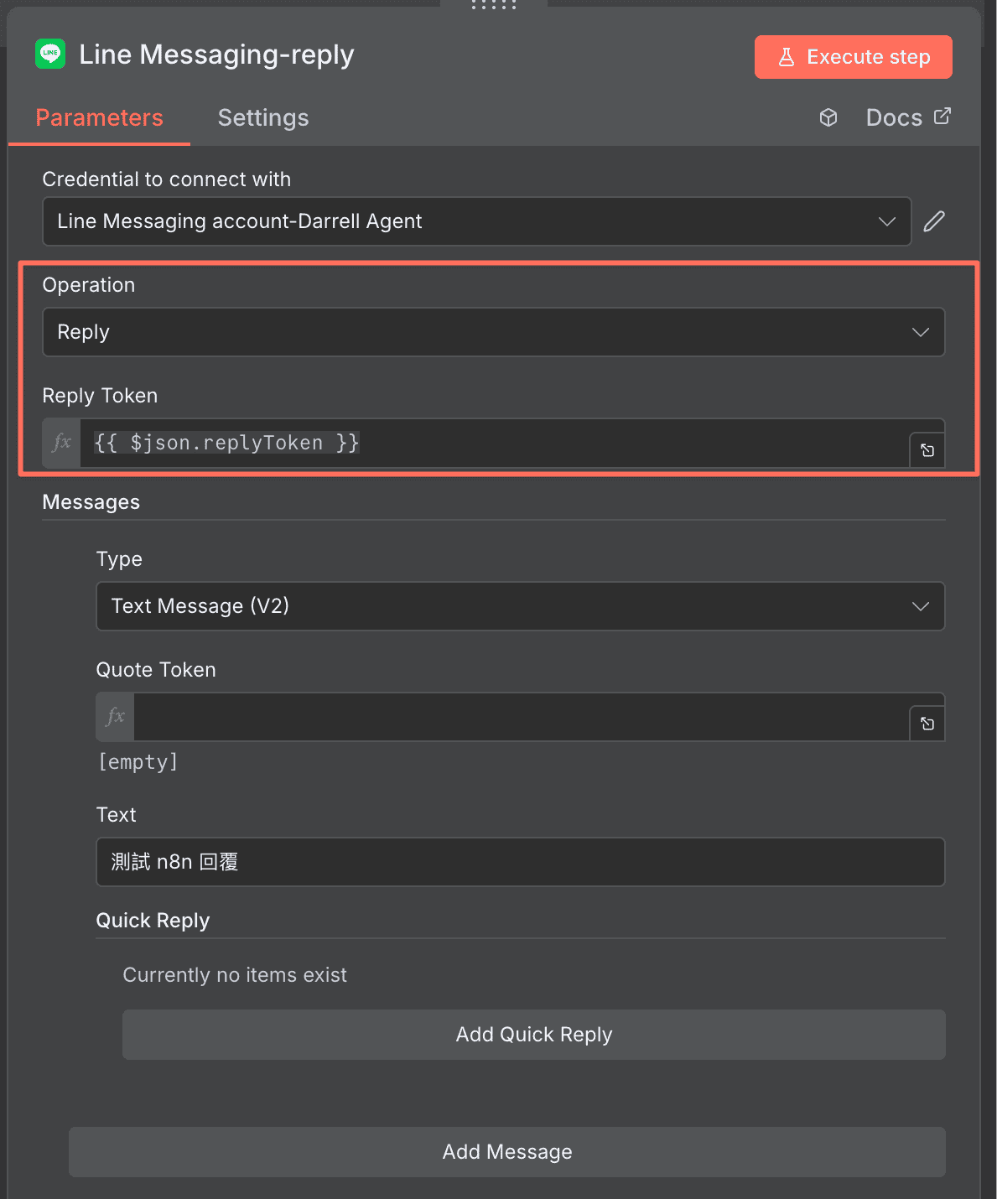The image size is (997, 1199).
Task: Click the LINE Messaging node logo icon
Action: (x=50, y=54)
